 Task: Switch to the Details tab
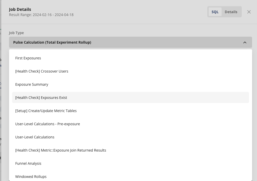point(231,12)
